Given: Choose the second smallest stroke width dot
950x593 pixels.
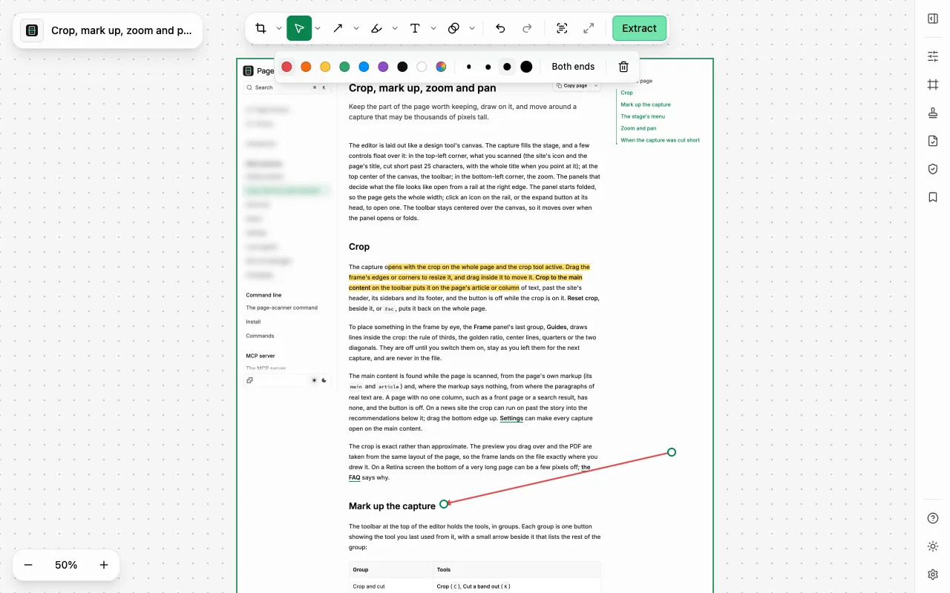Looking at the screenshot, I should [488, 67].
